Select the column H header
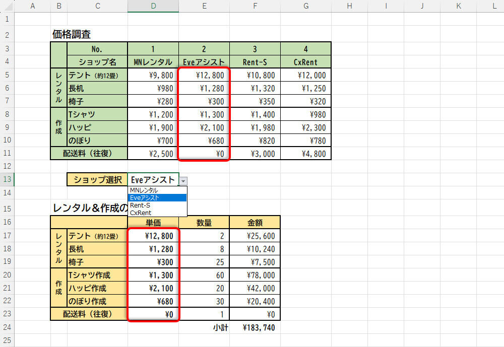 pyautogui.click(x=349, y=6)
